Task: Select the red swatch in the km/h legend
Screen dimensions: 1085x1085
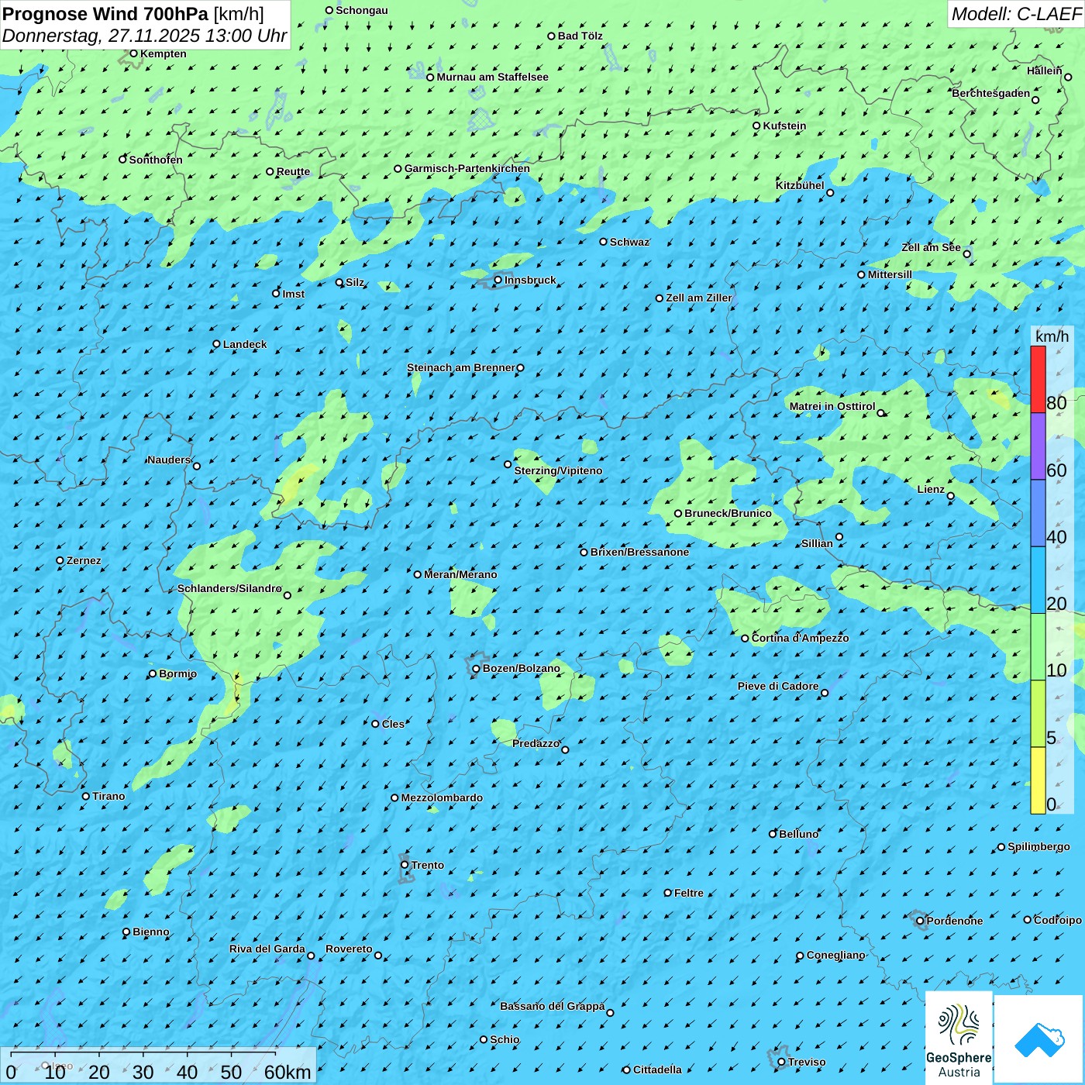Action: (x=1038, y=379)
